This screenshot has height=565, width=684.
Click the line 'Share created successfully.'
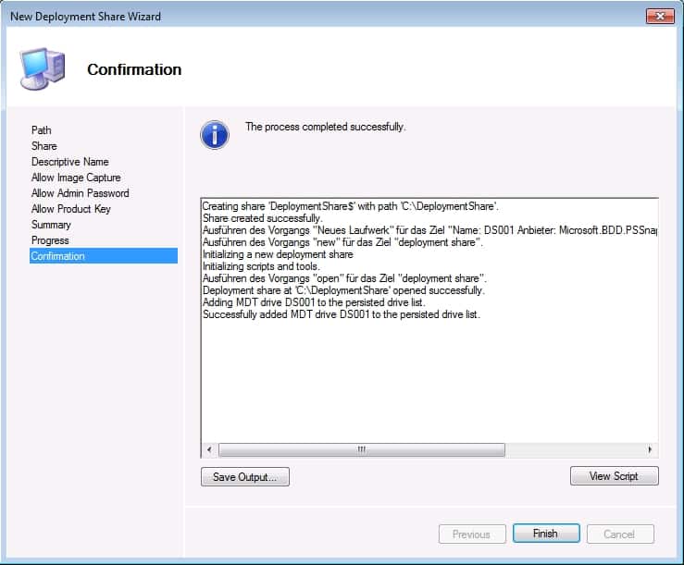262,218
